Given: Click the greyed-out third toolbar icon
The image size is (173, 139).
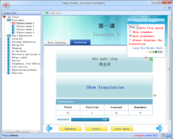Looking at the screenshot, I should [x=58, y=13].
